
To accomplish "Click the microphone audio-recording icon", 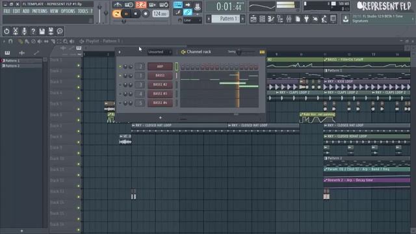I will (x=24, y=31).
